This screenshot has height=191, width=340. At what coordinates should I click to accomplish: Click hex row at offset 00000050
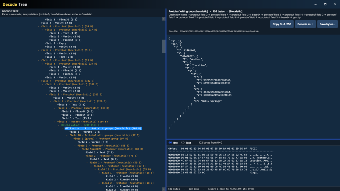(x=220, y=169)
